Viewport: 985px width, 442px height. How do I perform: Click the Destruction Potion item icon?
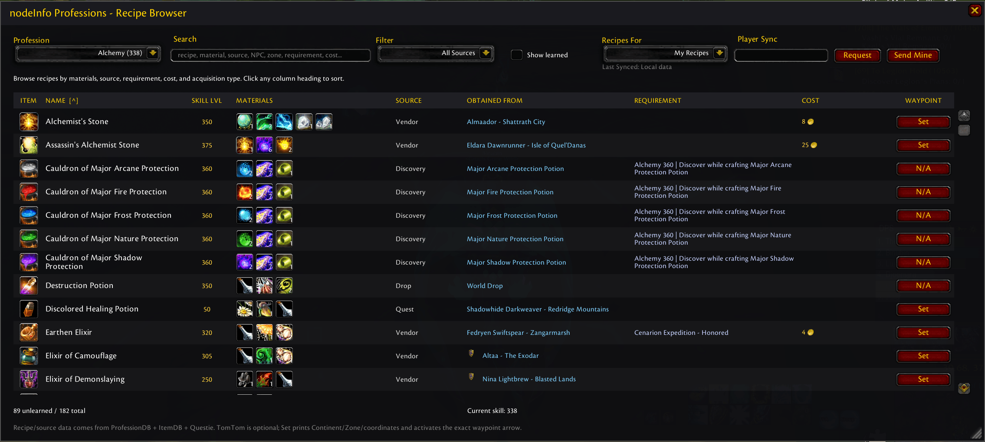click(x=29, y=286)
